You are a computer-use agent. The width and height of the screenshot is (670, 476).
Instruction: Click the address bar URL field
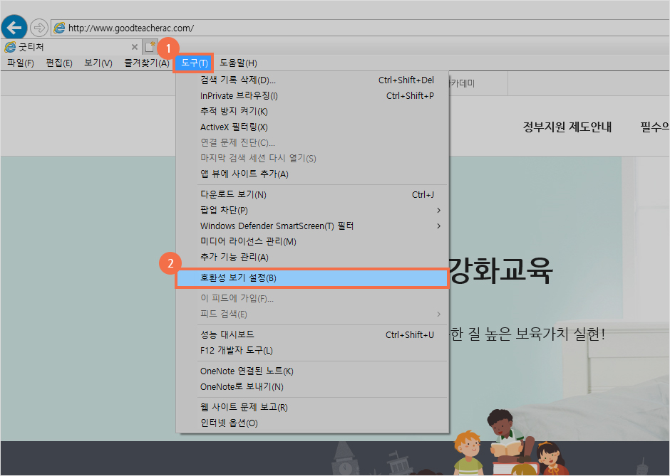click(360, 28)
